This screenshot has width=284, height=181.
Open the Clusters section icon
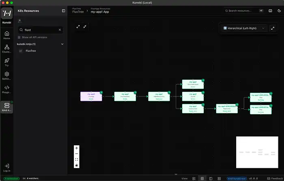point(7,49)
